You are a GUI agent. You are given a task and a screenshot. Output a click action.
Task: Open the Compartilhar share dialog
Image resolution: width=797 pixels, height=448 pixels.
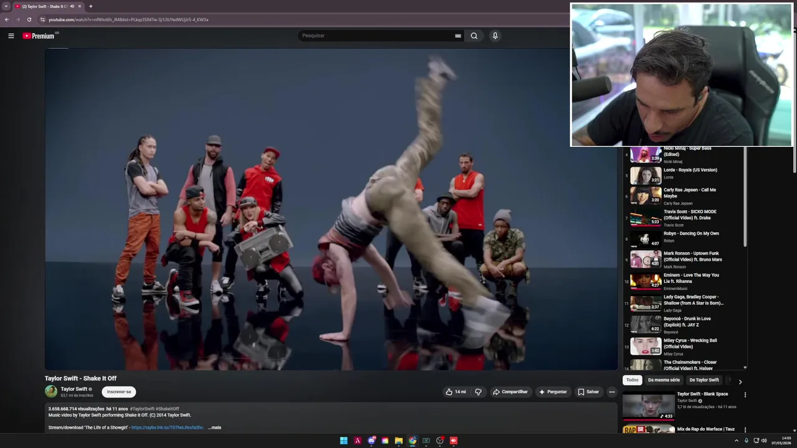point(510,392)
